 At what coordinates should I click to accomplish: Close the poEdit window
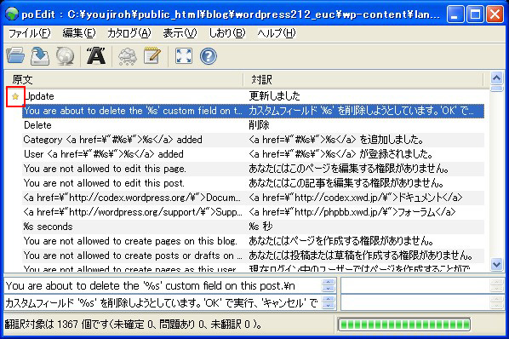[x=495, y=14]
